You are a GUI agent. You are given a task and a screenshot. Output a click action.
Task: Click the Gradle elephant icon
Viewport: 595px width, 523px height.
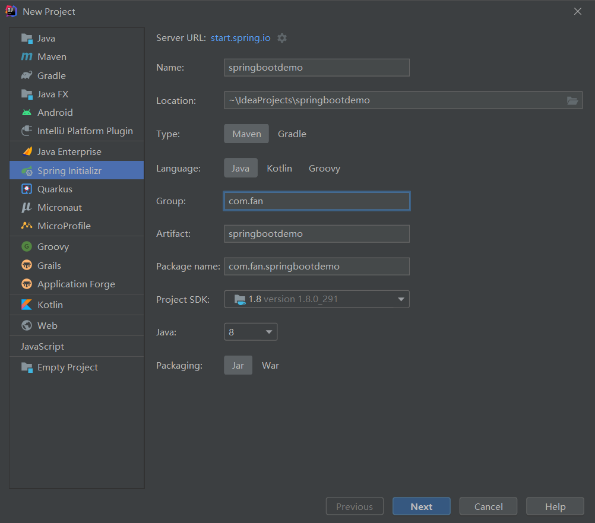[27, 75]
